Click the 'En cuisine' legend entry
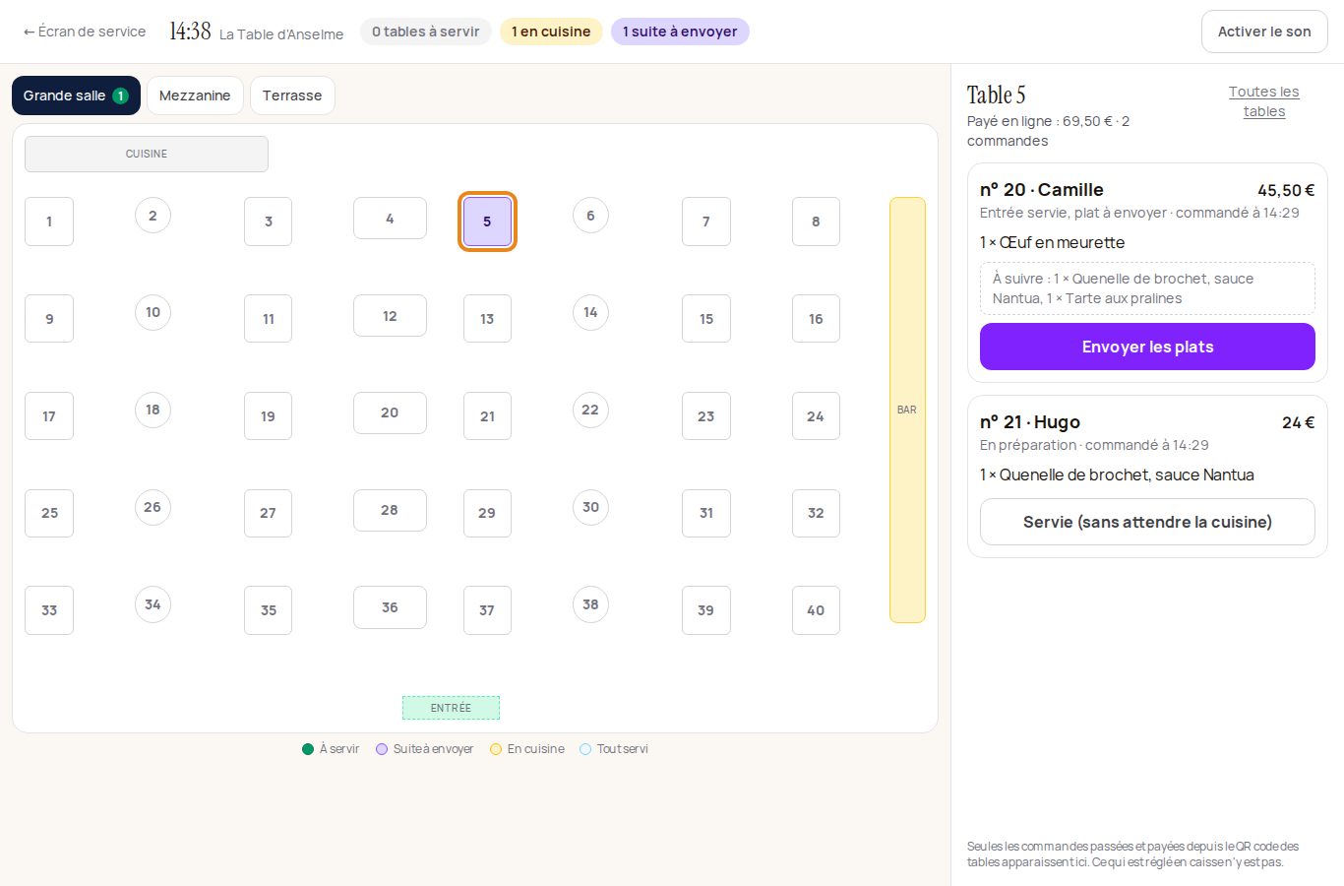 pos(527,749)
